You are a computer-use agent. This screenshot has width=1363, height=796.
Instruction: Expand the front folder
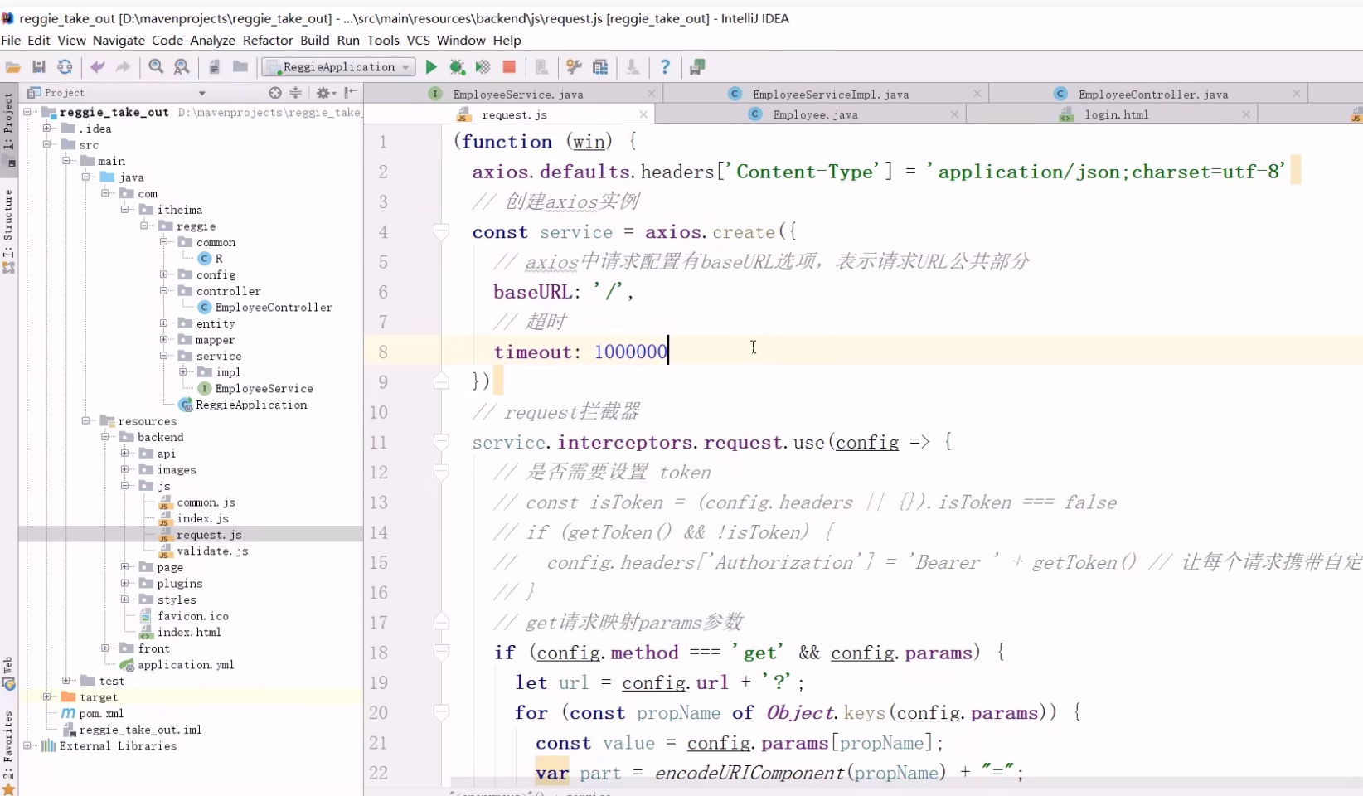(x=105, y=648)
